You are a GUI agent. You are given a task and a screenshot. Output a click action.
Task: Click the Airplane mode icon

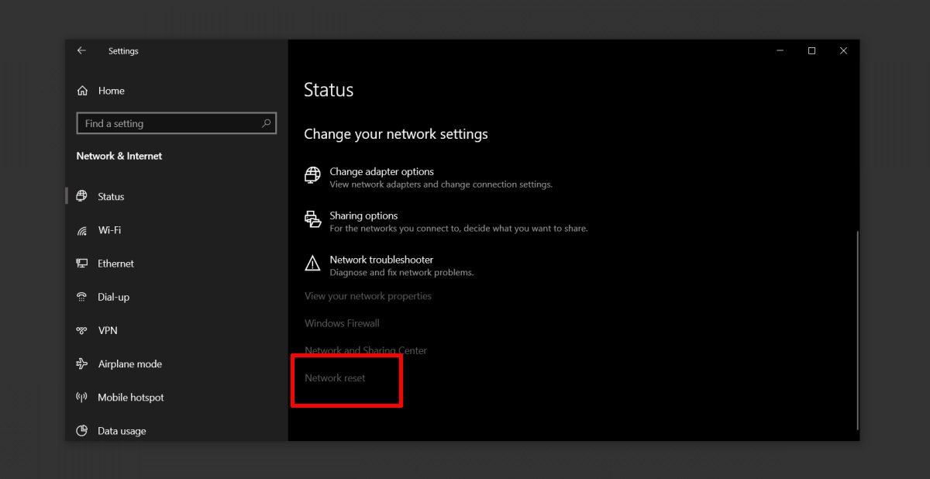click(x=82, y=364)
